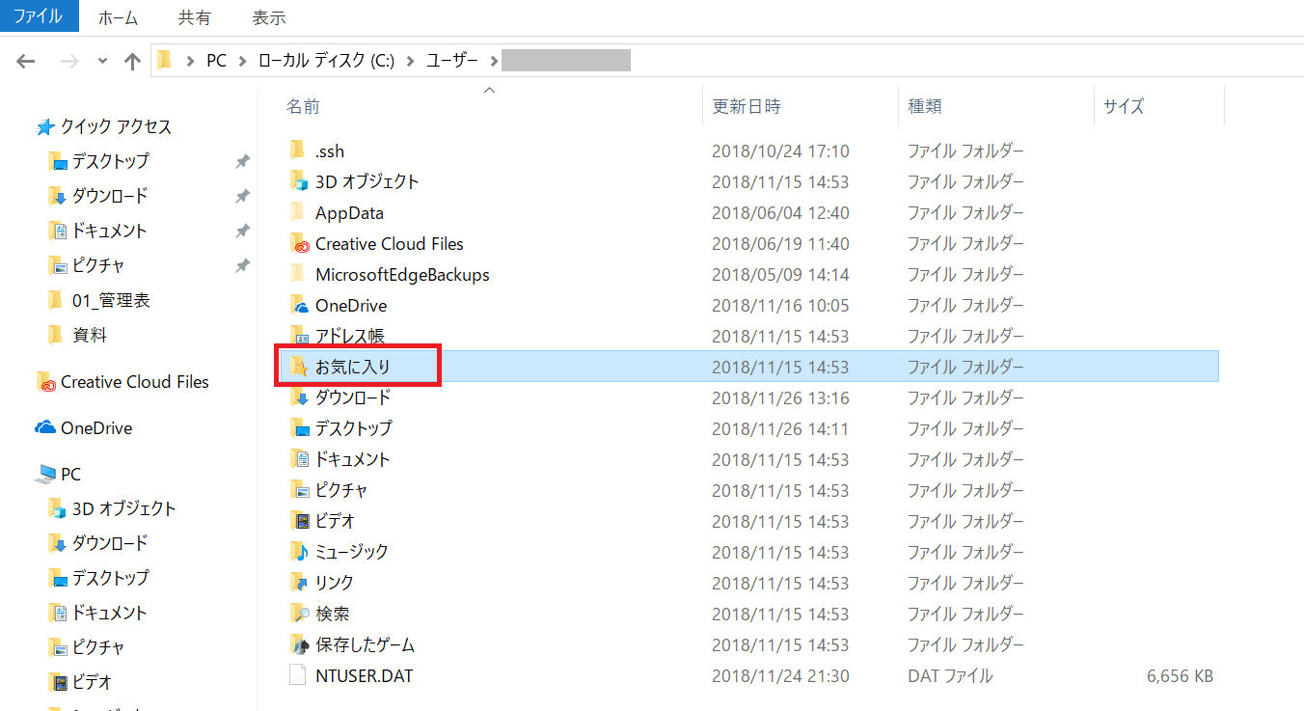Select リンク folder icon
Viewport: 1304px width, 711px height.
298,583
